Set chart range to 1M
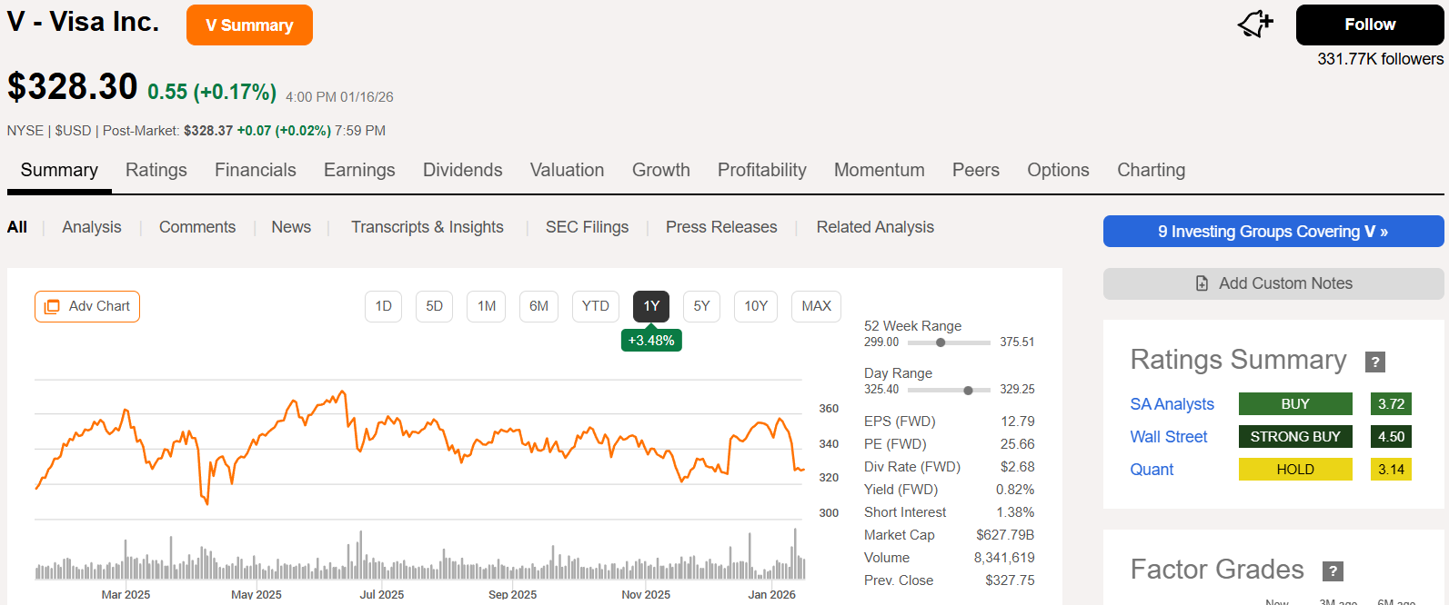The image size is (1449, 605). tap(487, 306)
